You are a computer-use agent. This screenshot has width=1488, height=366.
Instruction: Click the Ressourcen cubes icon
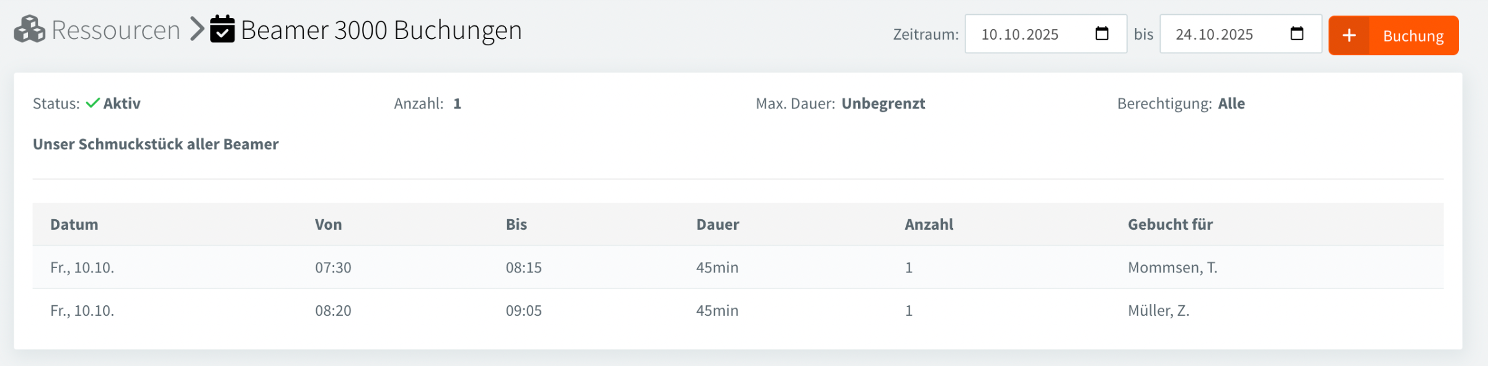click(29, 29)
